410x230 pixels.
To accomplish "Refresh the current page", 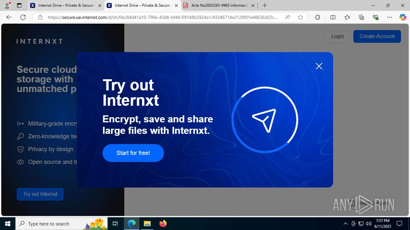I will coord(23,17).
